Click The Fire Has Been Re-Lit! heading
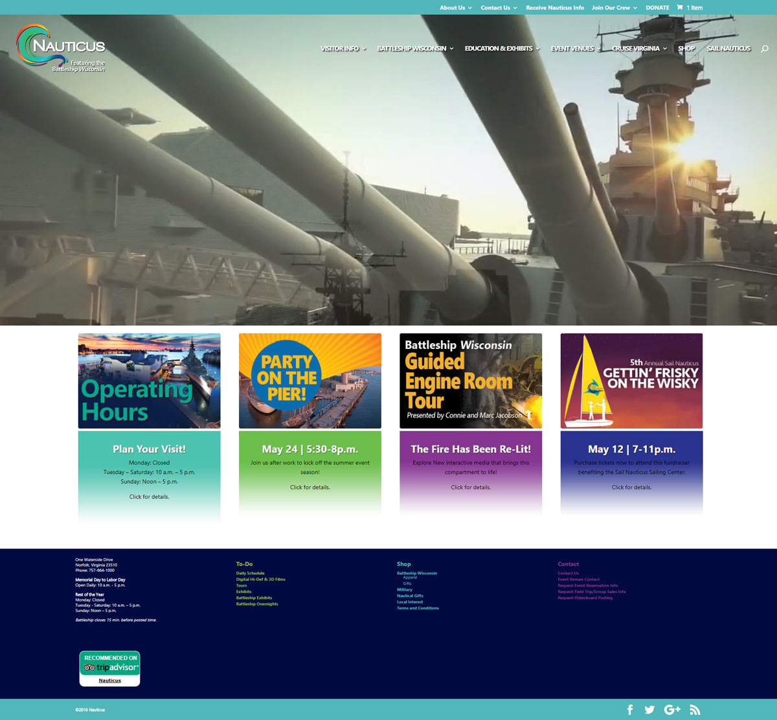 (471, 449)
